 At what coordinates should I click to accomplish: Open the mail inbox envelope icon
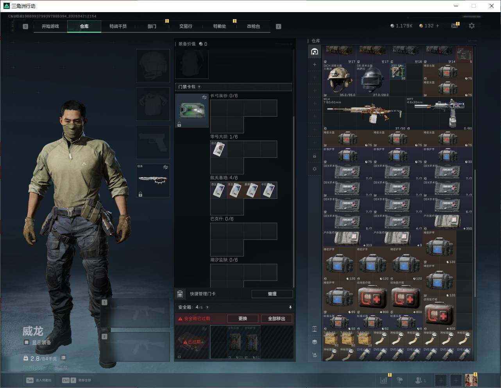[454, 26]
